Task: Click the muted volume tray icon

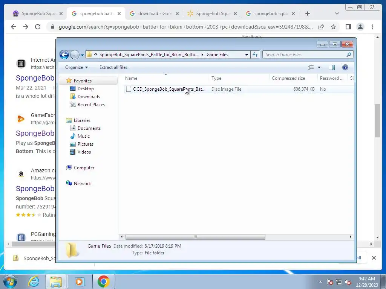Action: (348, 282)
